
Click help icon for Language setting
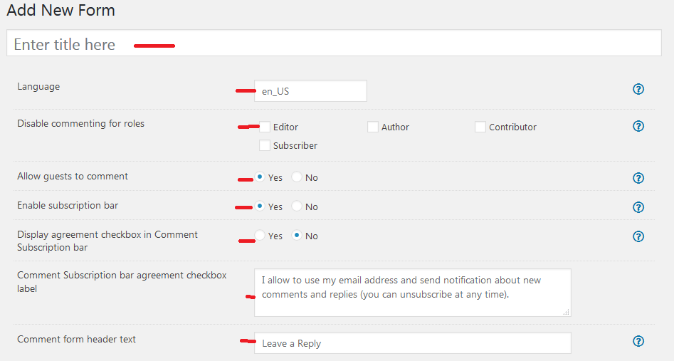[638, 90]
